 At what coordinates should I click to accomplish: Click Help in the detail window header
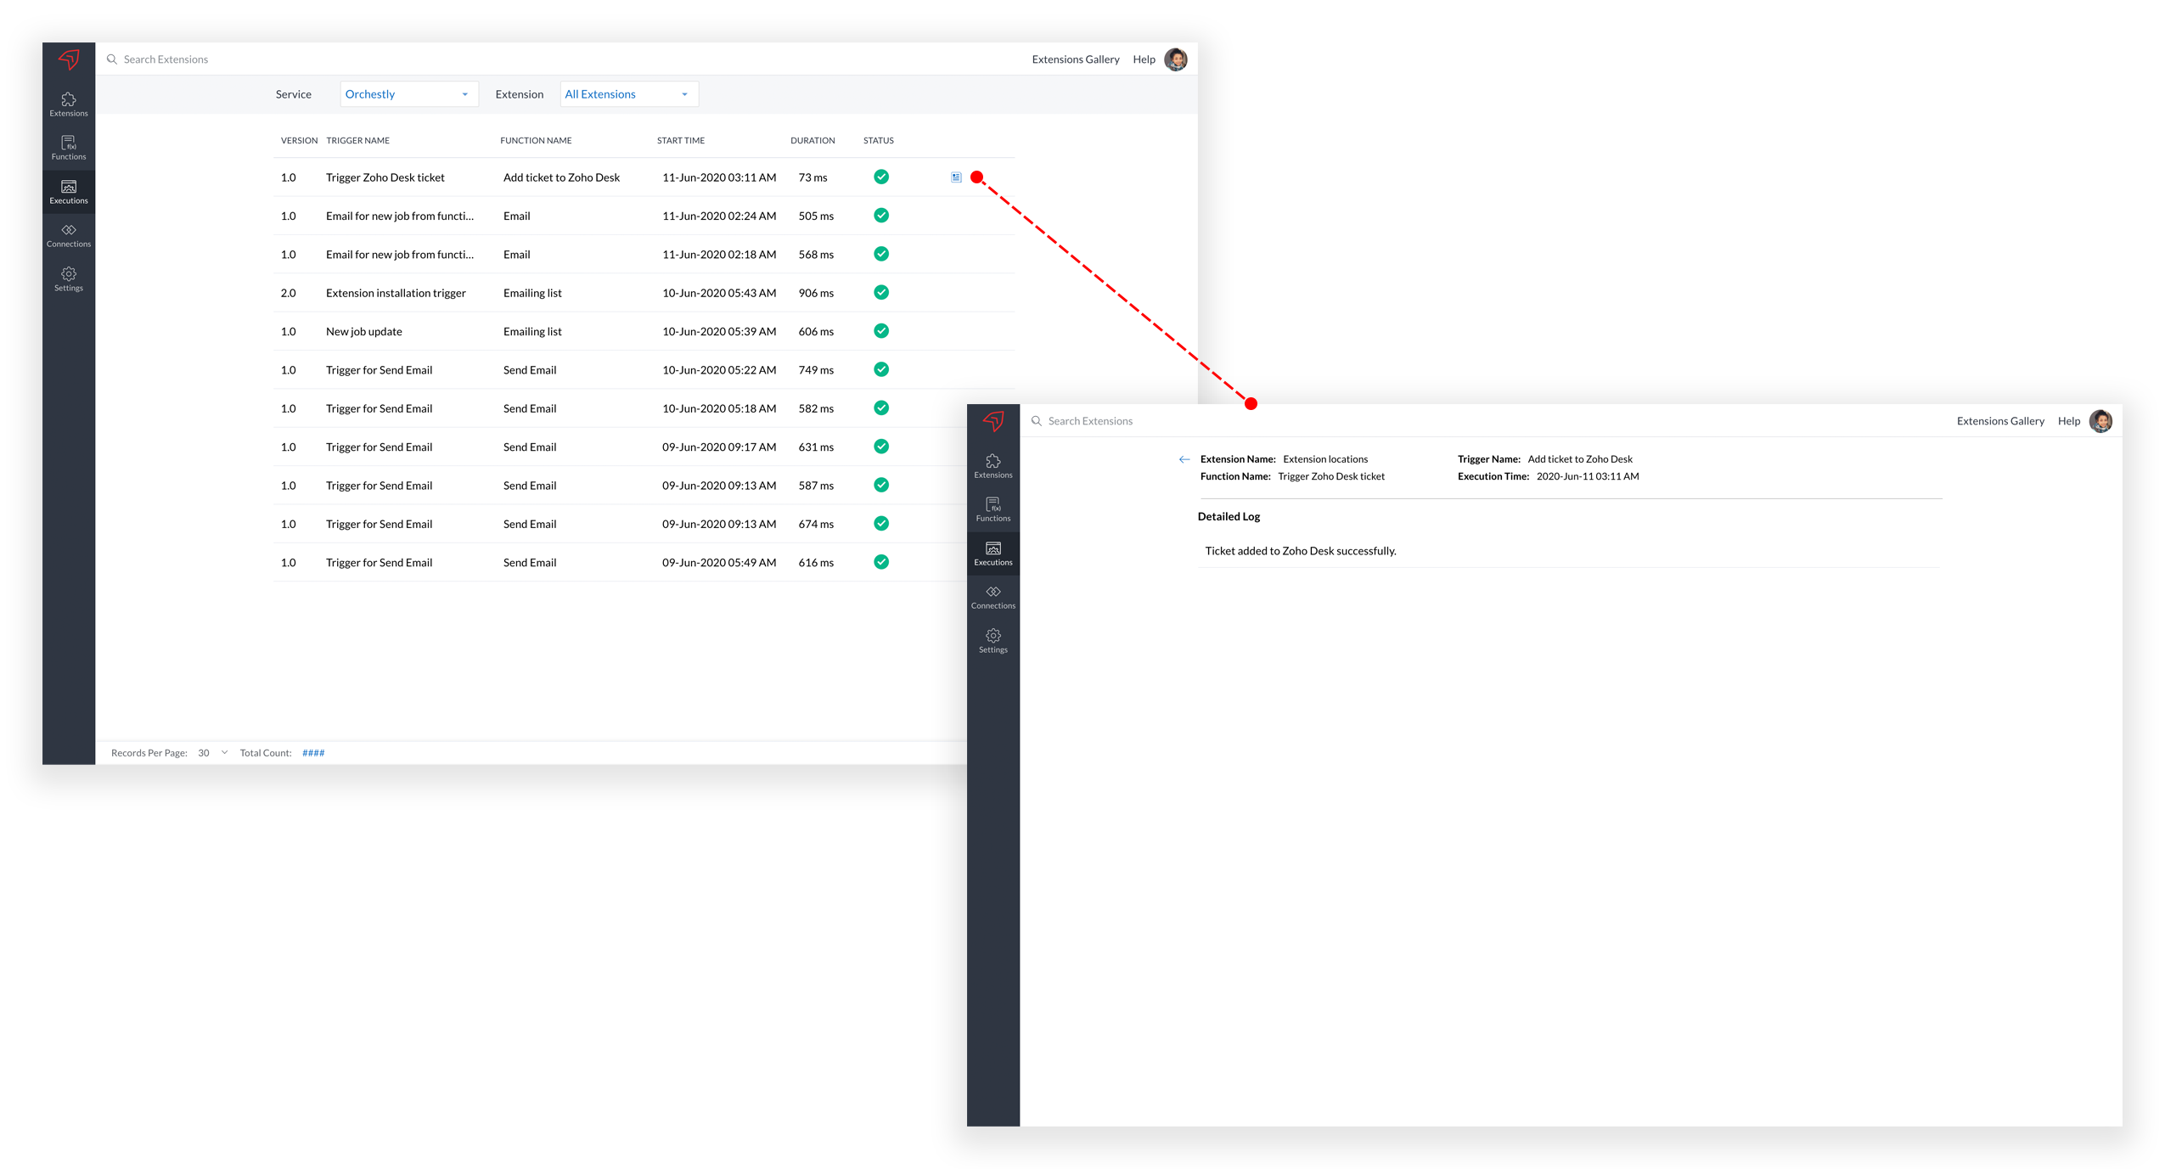pyautogui.click(x=2068, y=421)
